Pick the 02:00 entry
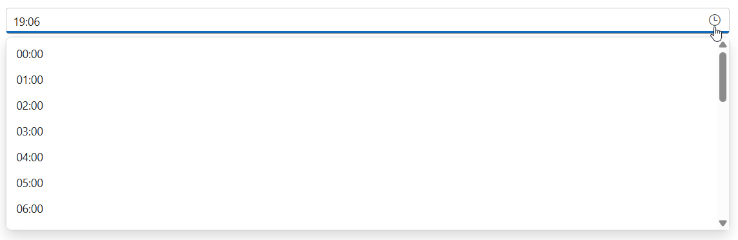The image size is (738, 240). point(361,105)
